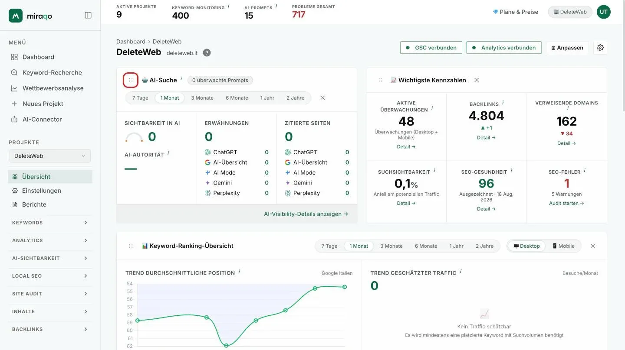Click the info icon beside Trend Geschätzter Traffic
This screenshot has height=350, width=625.
[461, 272]
